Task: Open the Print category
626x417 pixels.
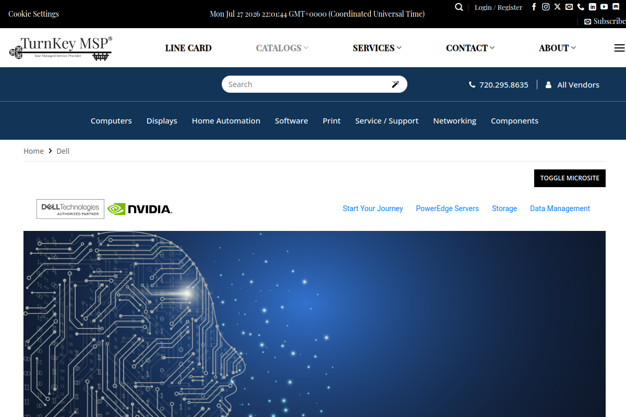Action: [x=331, y=120]
